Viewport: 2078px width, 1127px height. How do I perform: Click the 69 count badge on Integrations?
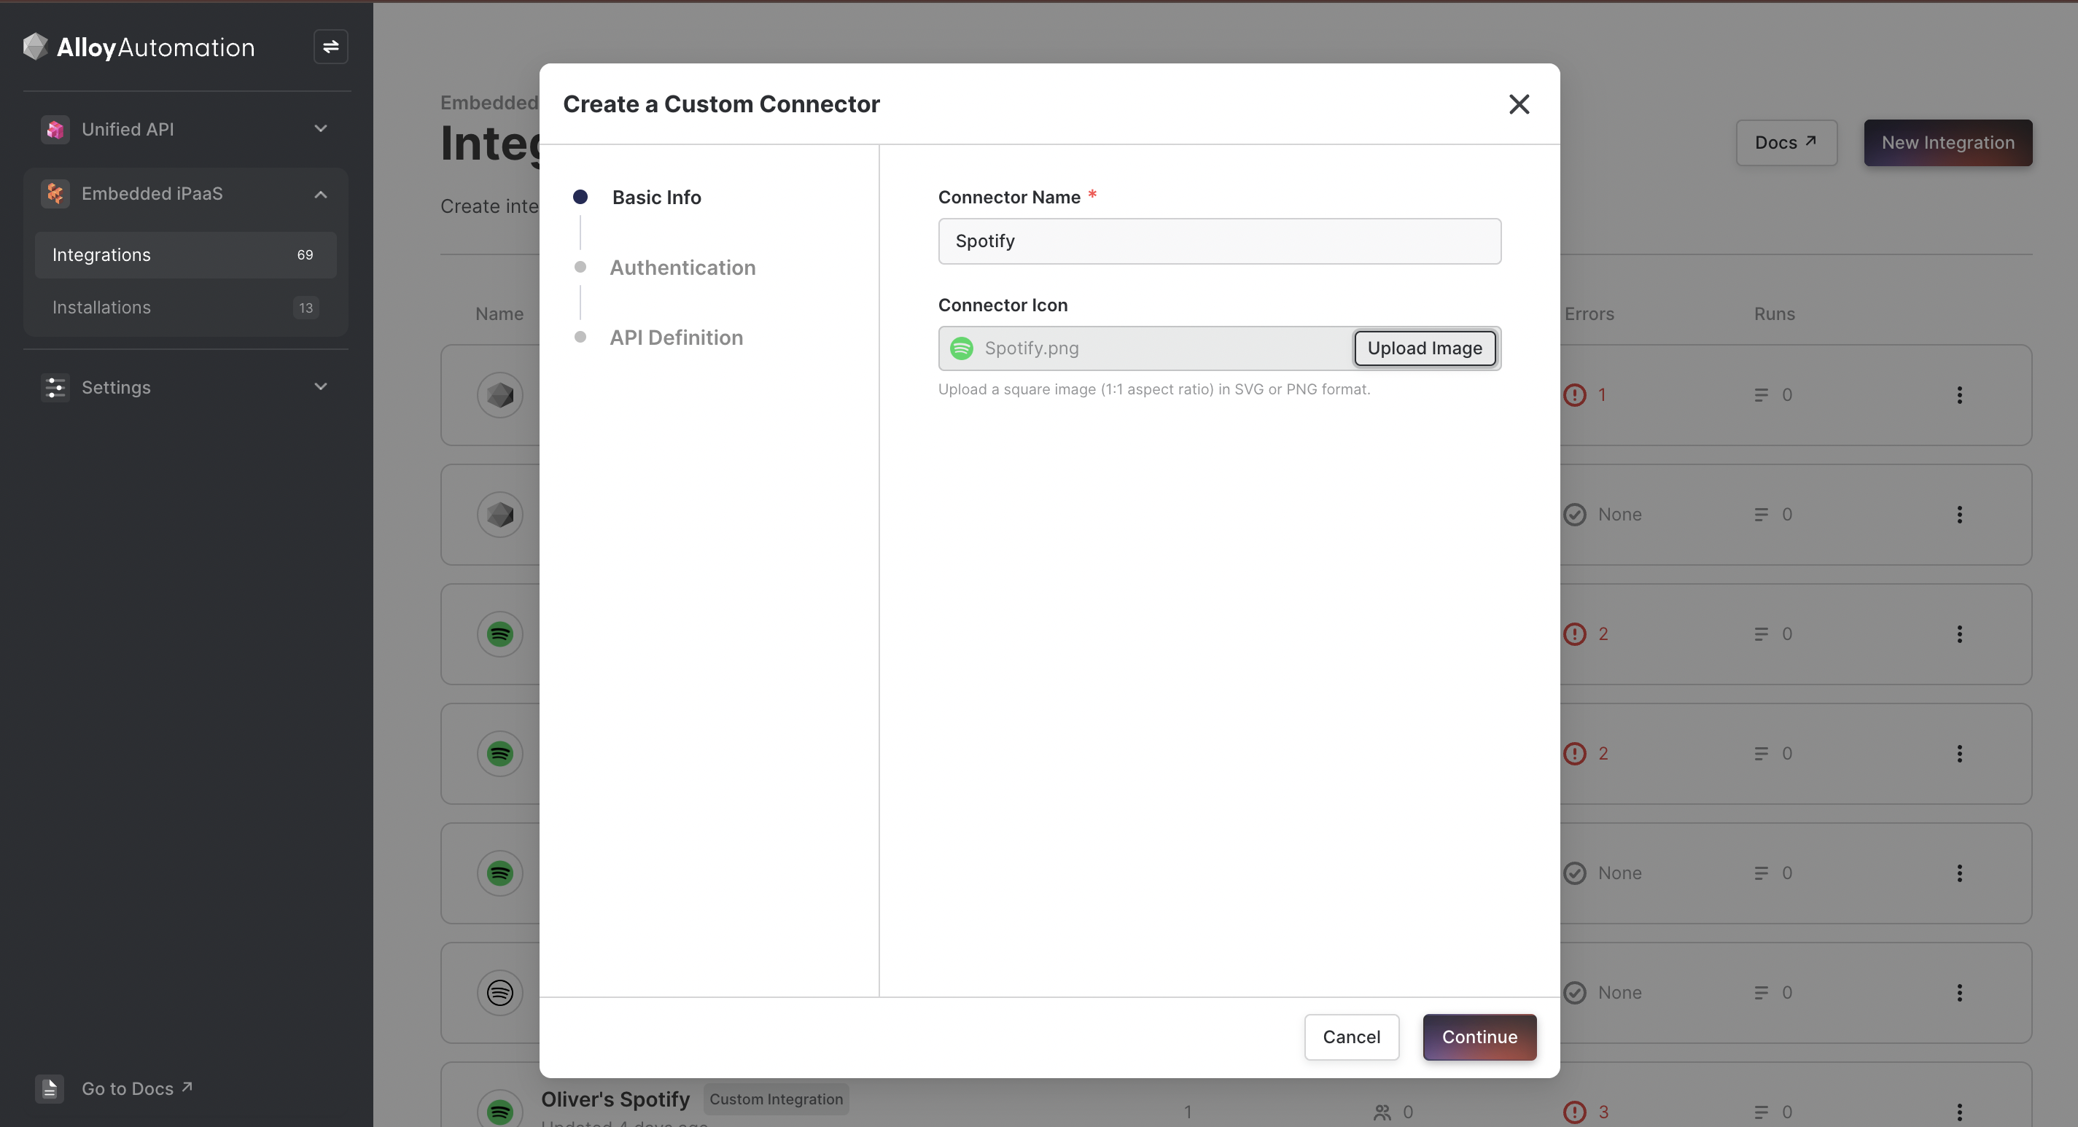tap(305, 255)
